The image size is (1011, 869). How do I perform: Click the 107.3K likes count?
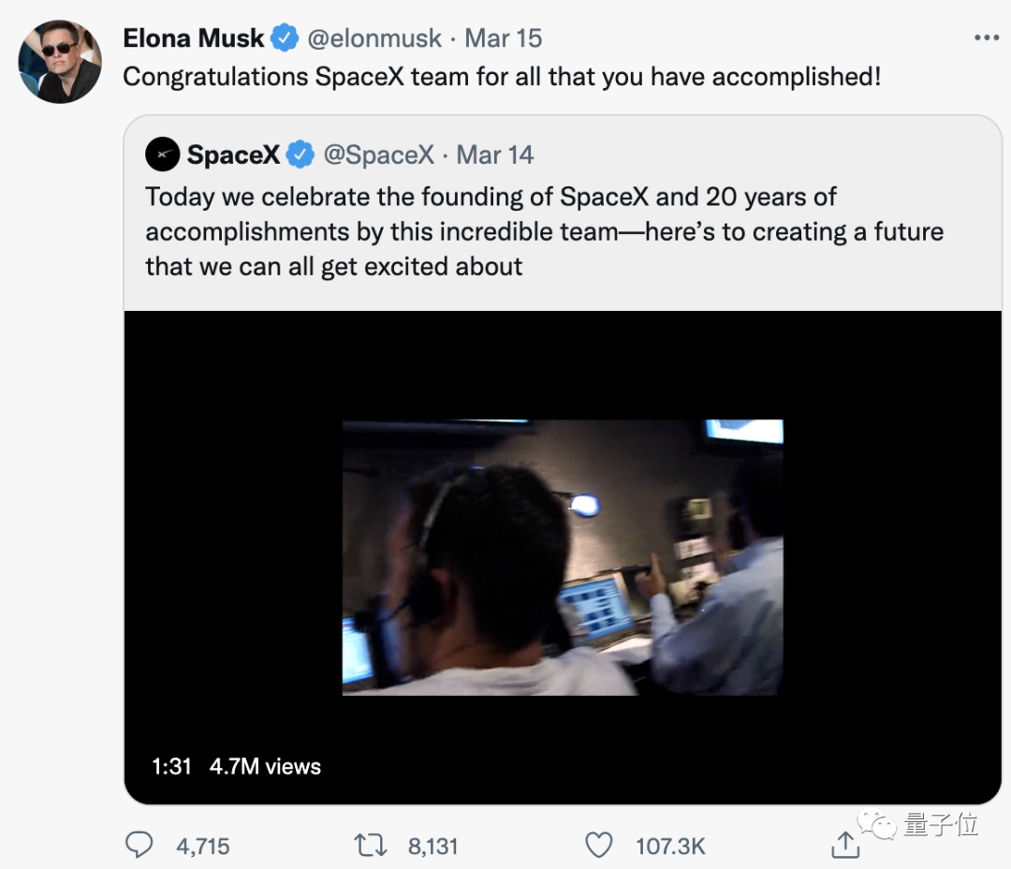point(670,847)
